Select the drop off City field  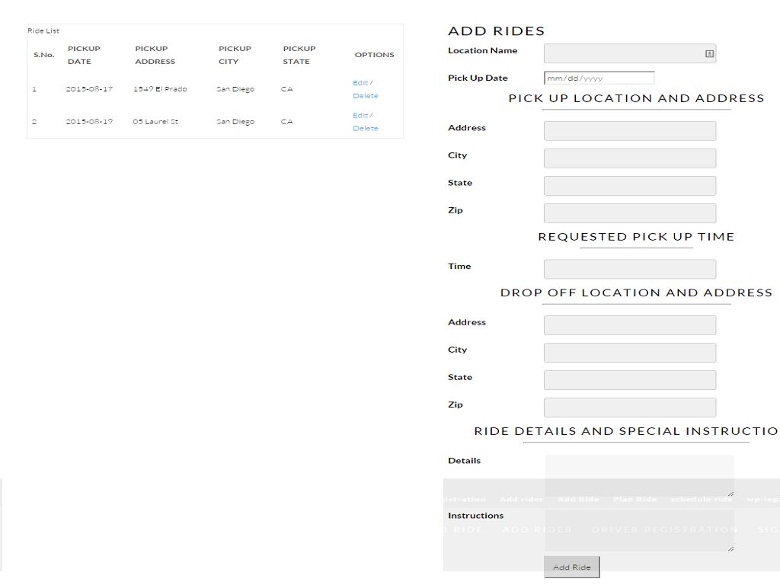point(629,353)
